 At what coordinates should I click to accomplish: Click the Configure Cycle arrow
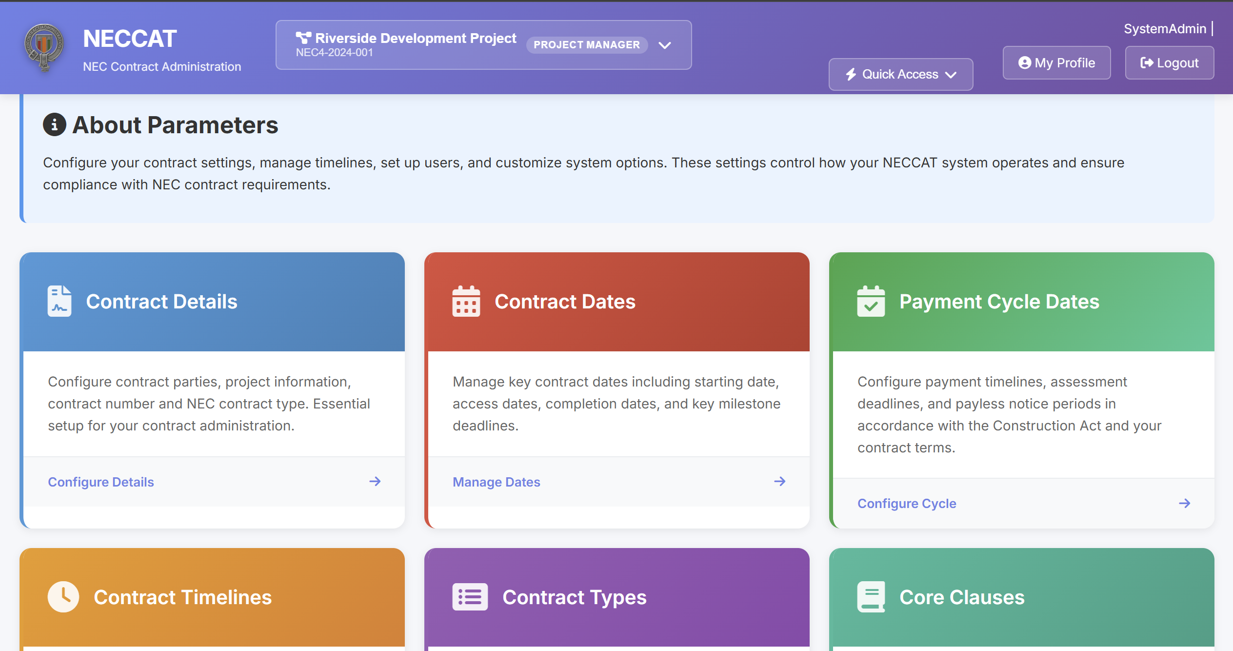click(1185, 503)
